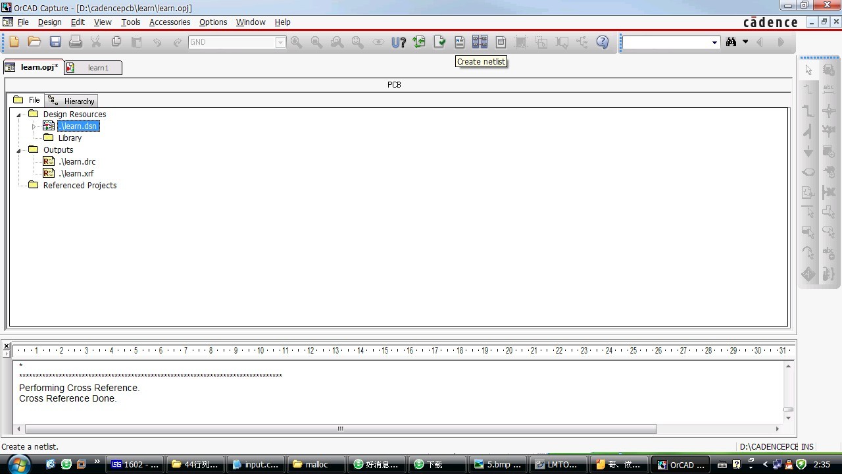The width and height of the screenshot is (842, 474).
Task: Save the project with the floppy disk icon
Action: click(x=55, y=42)
